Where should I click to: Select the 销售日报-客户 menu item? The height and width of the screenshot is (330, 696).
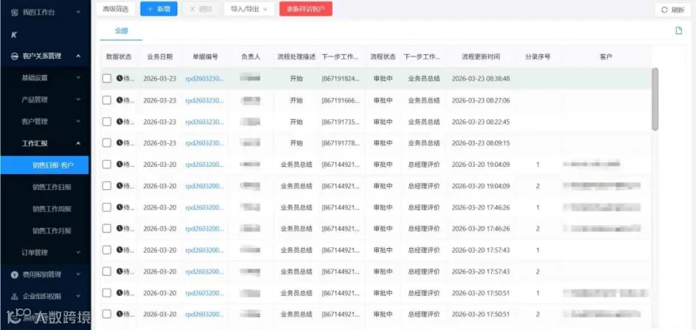pyautogui.click(x=44, y=165)
